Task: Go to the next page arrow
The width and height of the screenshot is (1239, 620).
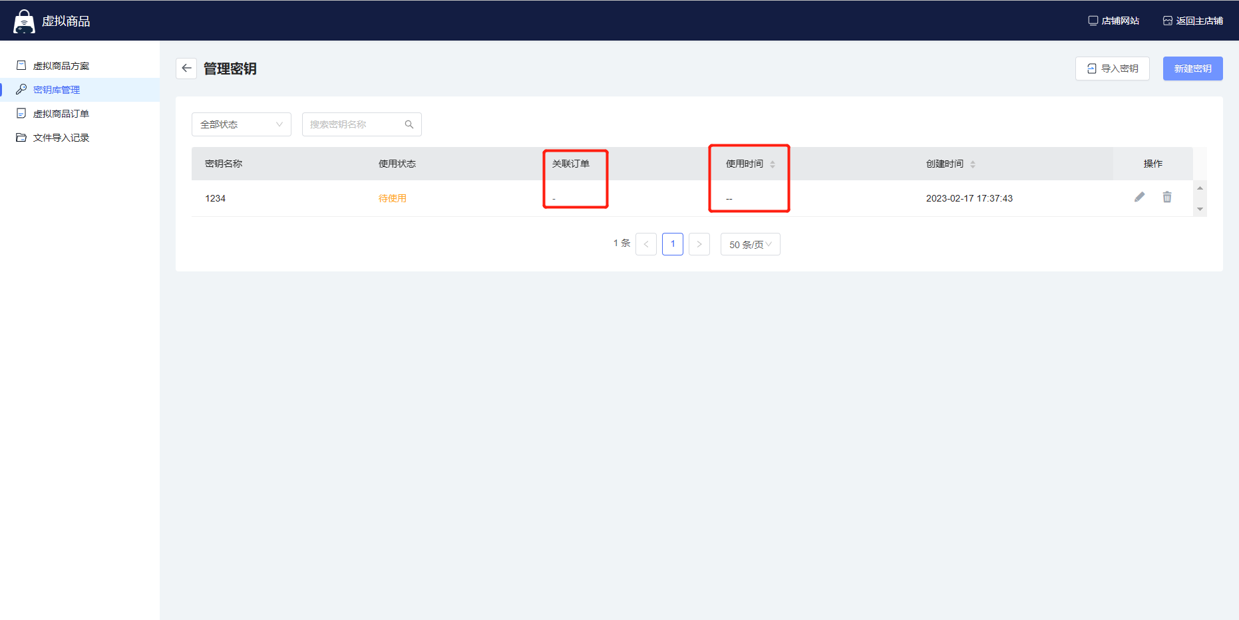Action: 699,244
